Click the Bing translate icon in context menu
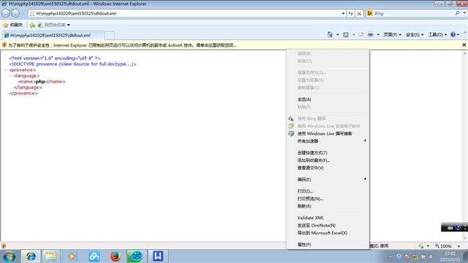The width and height of the screenshot is (468, 263). 291,118
